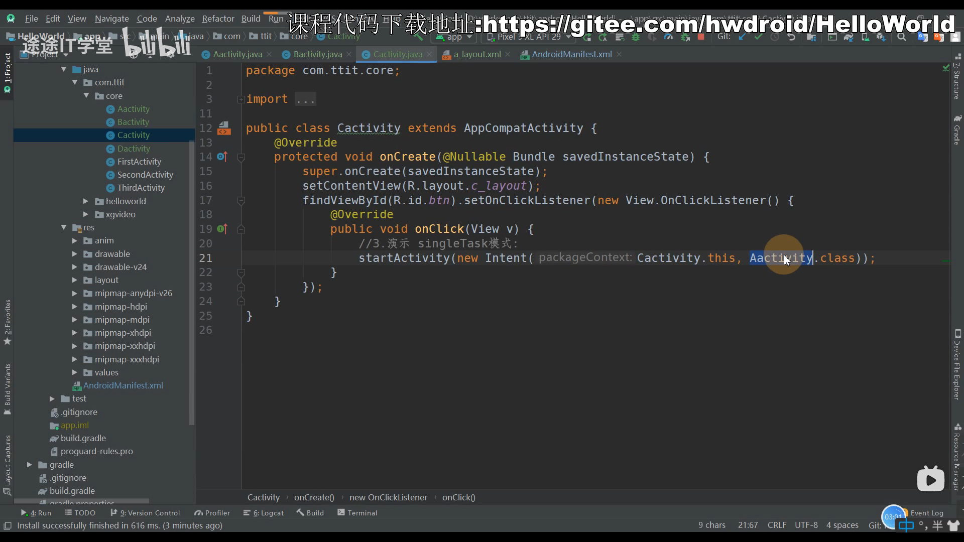Click the Git Commit checkmark icon

point(758,37)
